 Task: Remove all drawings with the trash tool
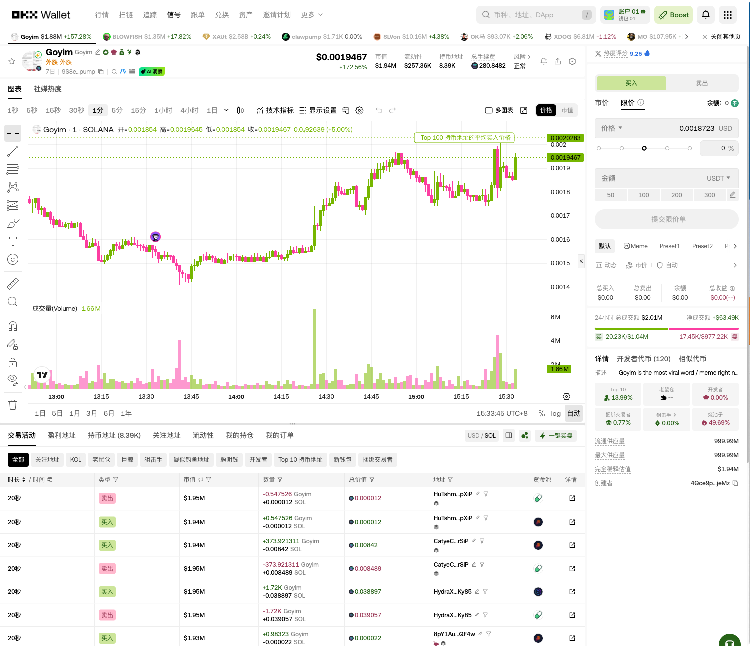click(13, 404)
